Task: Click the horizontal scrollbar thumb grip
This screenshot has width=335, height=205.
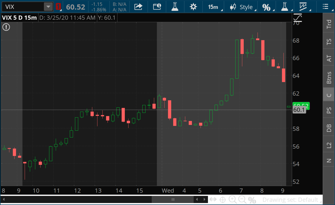Action: [173, 199]
